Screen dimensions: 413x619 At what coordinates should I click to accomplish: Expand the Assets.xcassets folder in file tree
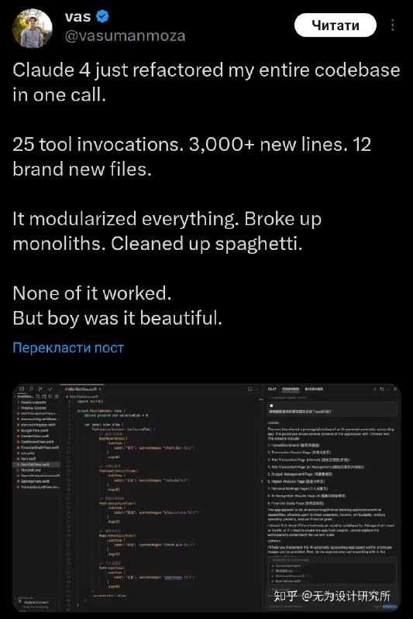pyautogui.click(x=35, y=402)
